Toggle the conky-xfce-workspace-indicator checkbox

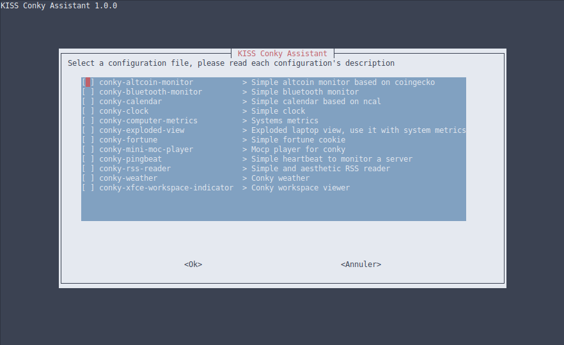point(88,188)
